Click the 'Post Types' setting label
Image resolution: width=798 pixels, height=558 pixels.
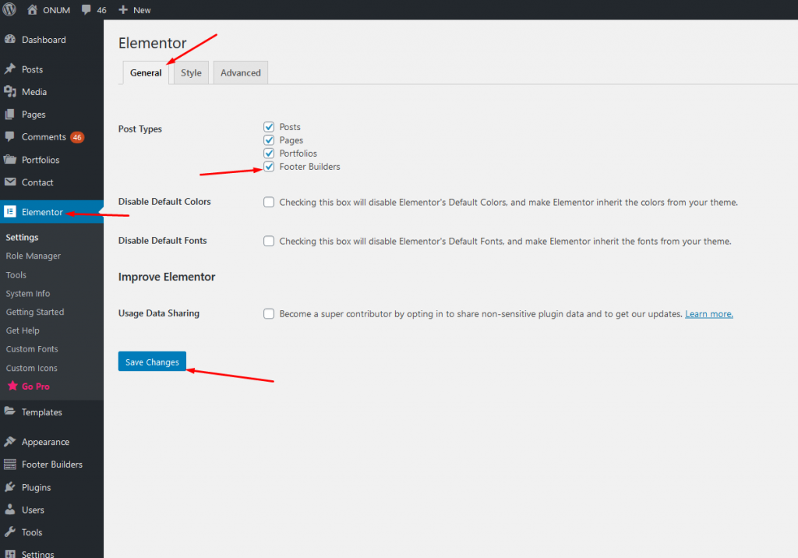pyautogui.click(x=140, y=129)
